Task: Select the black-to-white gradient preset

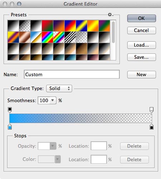Action: point(36,26)
